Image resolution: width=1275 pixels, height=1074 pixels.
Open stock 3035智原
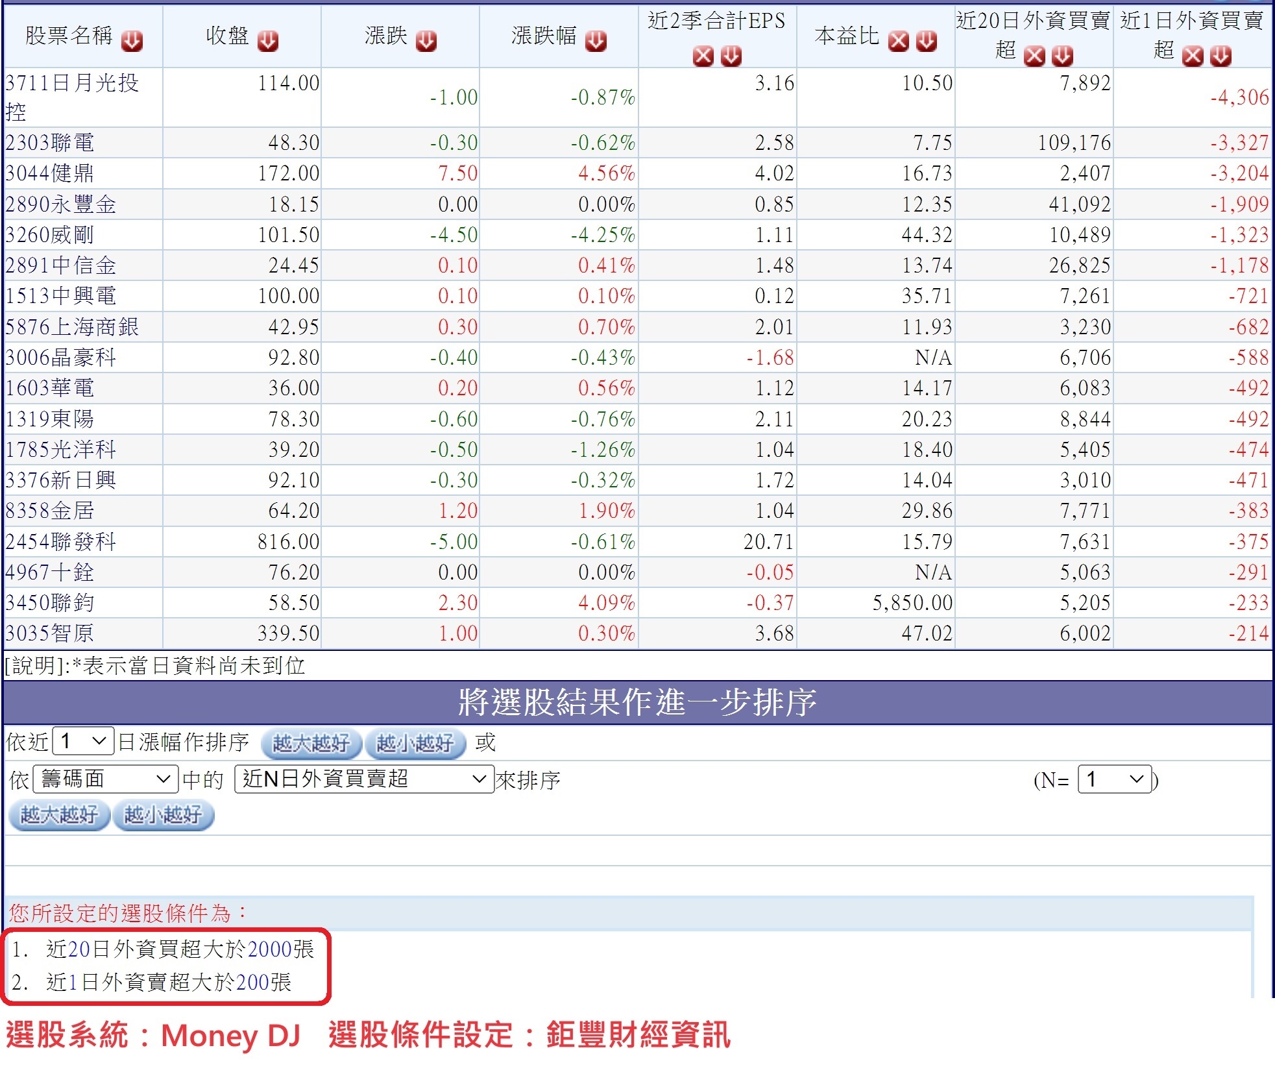[50, 633]
